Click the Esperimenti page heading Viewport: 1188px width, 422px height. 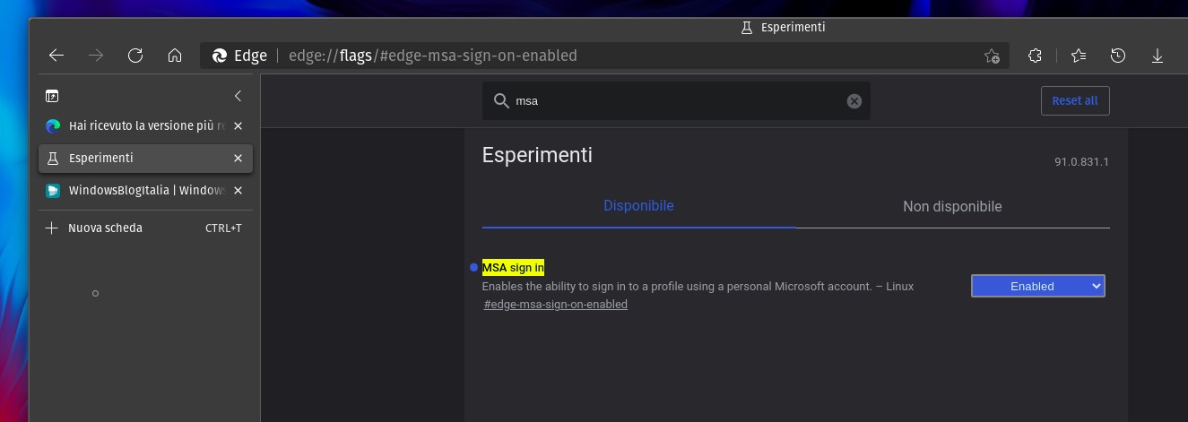pyautogui.click(x=537, y=155)
